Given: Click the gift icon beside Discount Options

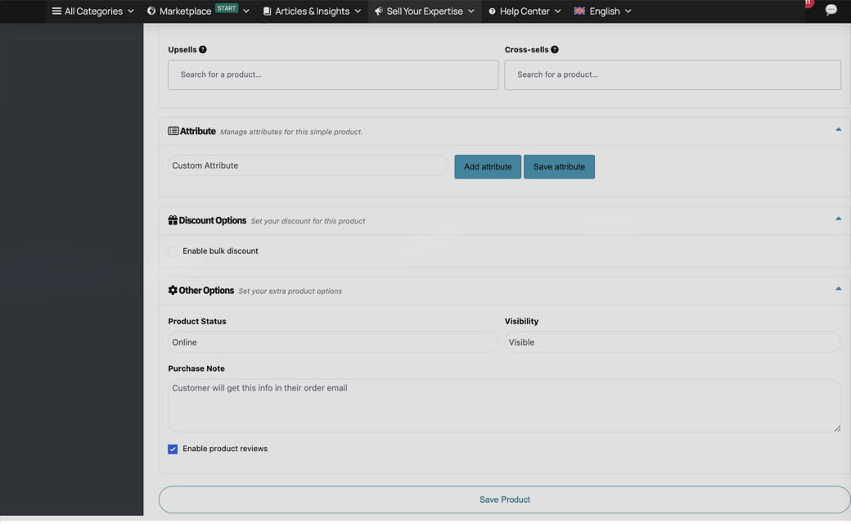Looking at the screenshot, I should point(172,219).
